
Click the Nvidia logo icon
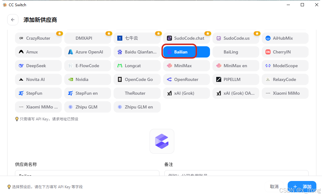coord(71,79)
